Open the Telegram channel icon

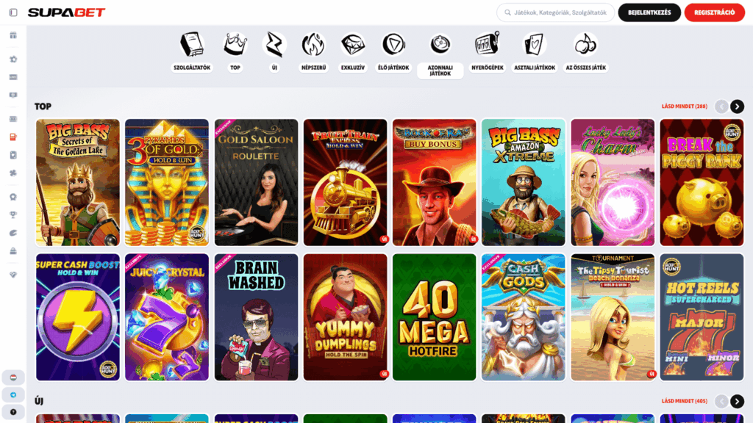13,394
